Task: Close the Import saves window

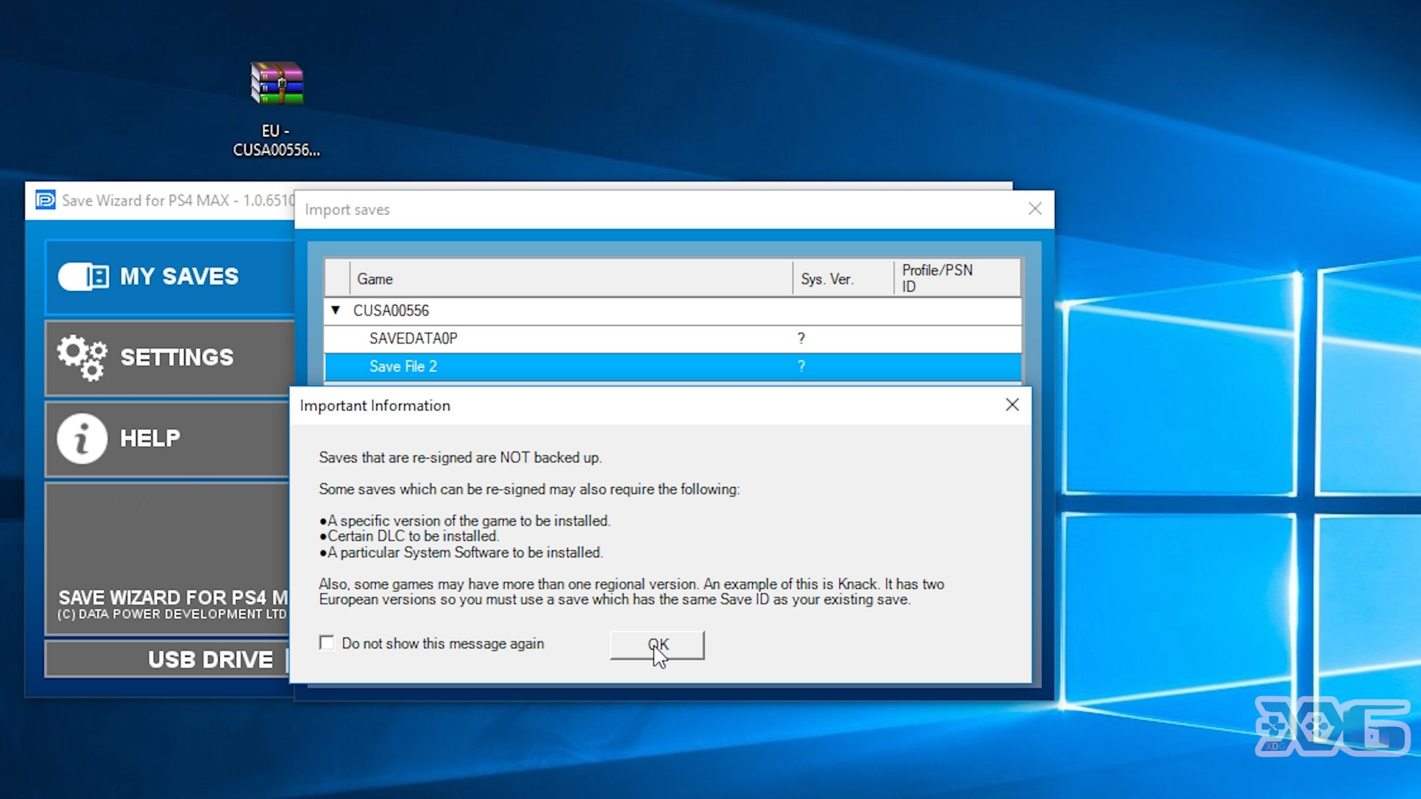Action: coord(1035,209)
